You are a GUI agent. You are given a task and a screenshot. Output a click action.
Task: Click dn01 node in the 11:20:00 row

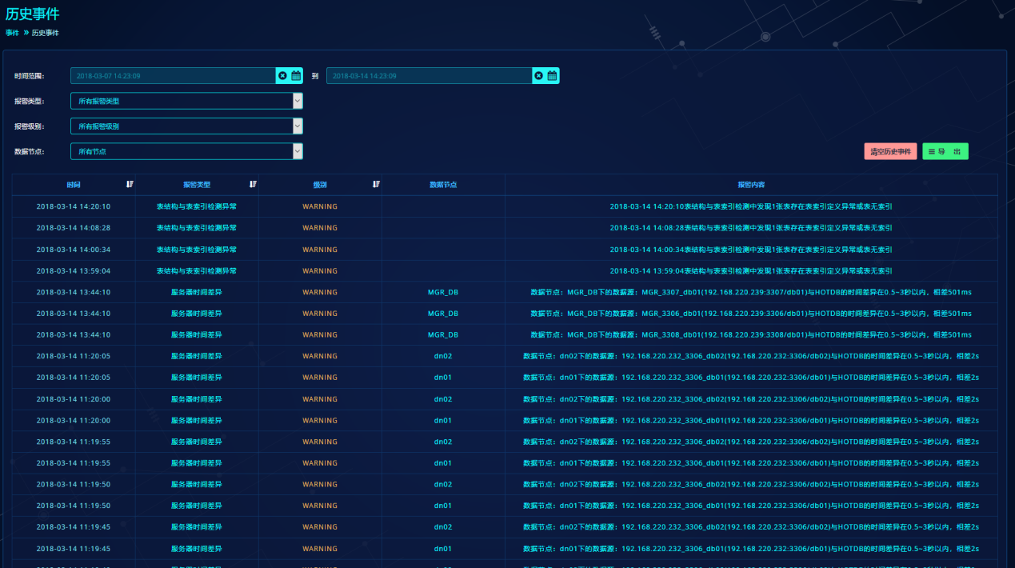tap(443, 420)
